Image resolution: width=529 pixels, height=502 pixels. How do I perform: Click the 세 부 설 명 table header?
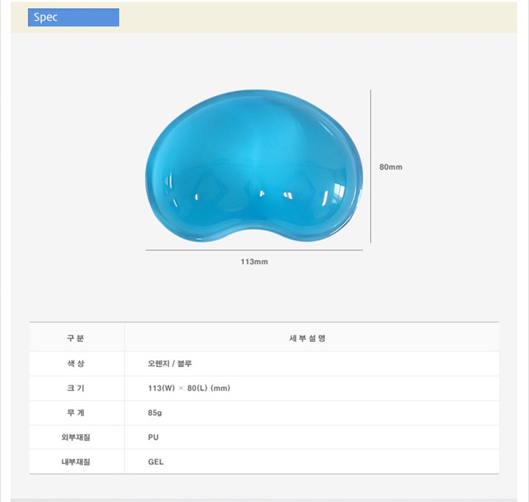pos(307,338)
